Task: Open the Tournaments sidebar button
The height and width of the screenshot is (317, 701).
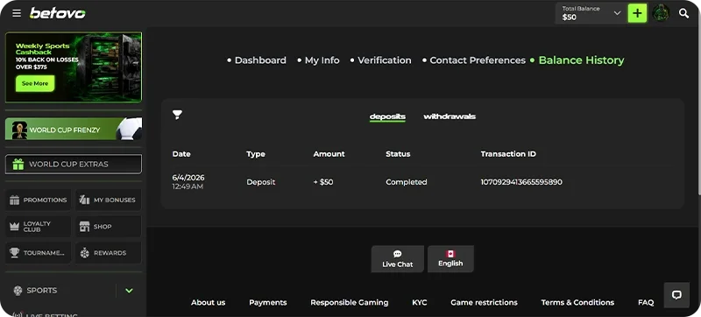Action: [x=38, y=253]
